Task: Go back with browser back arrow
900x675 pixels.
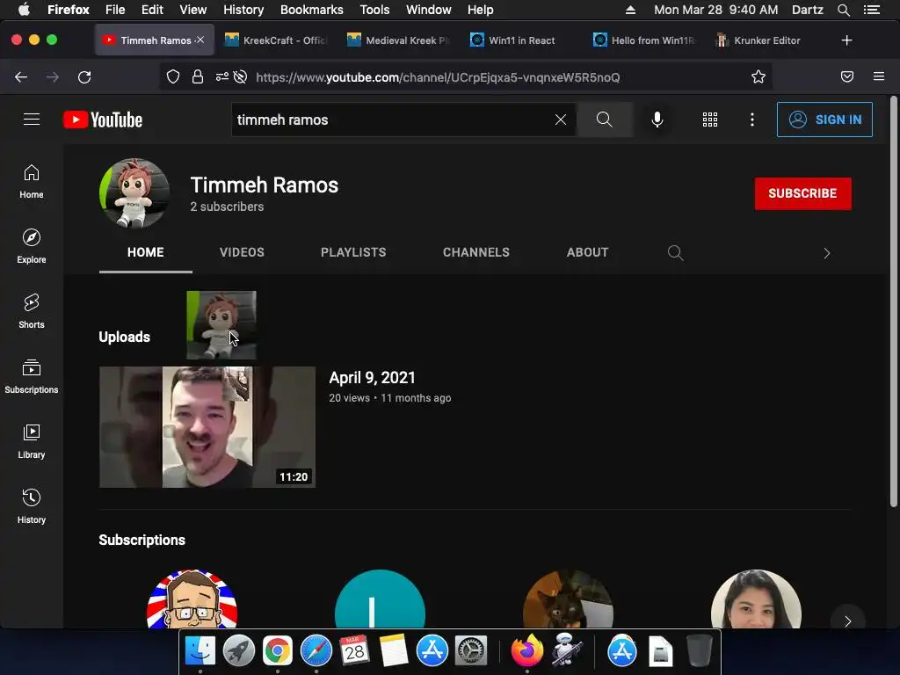Action: pos(21,77)
